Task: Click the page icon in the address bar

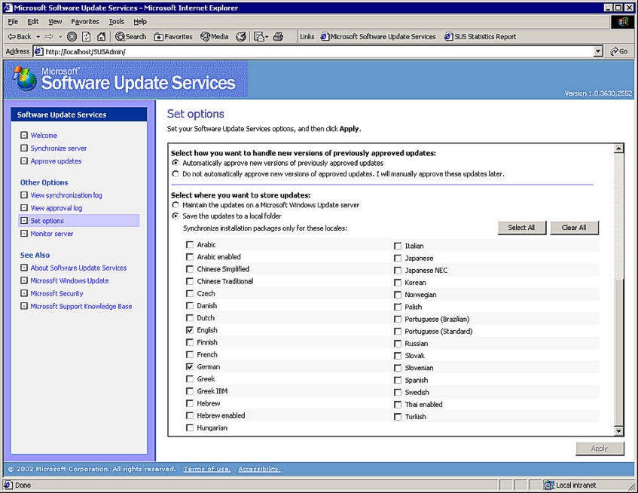Action: (x=38, y=52)
